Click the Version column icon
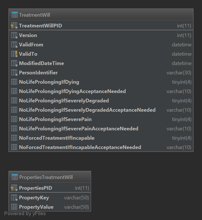Screen dimensions: 202x220 tap(14, 35)
